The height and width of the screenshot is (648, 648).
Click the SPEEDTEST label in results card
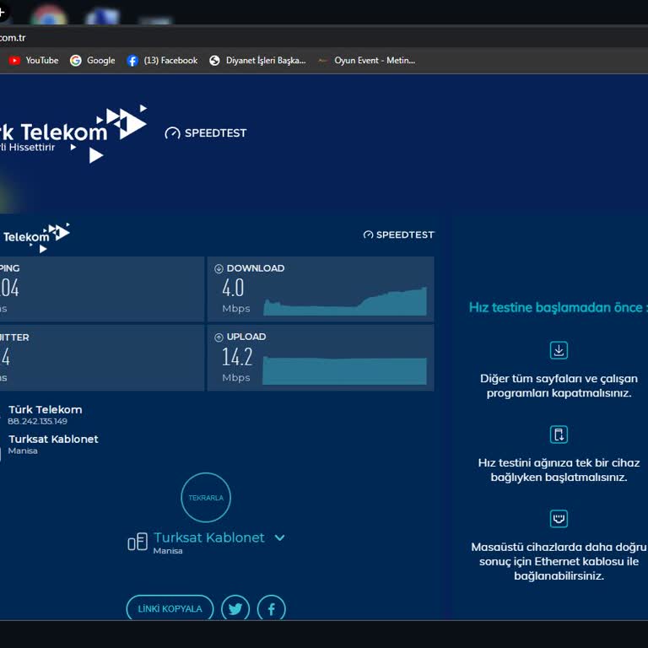[x=399, y=235]
